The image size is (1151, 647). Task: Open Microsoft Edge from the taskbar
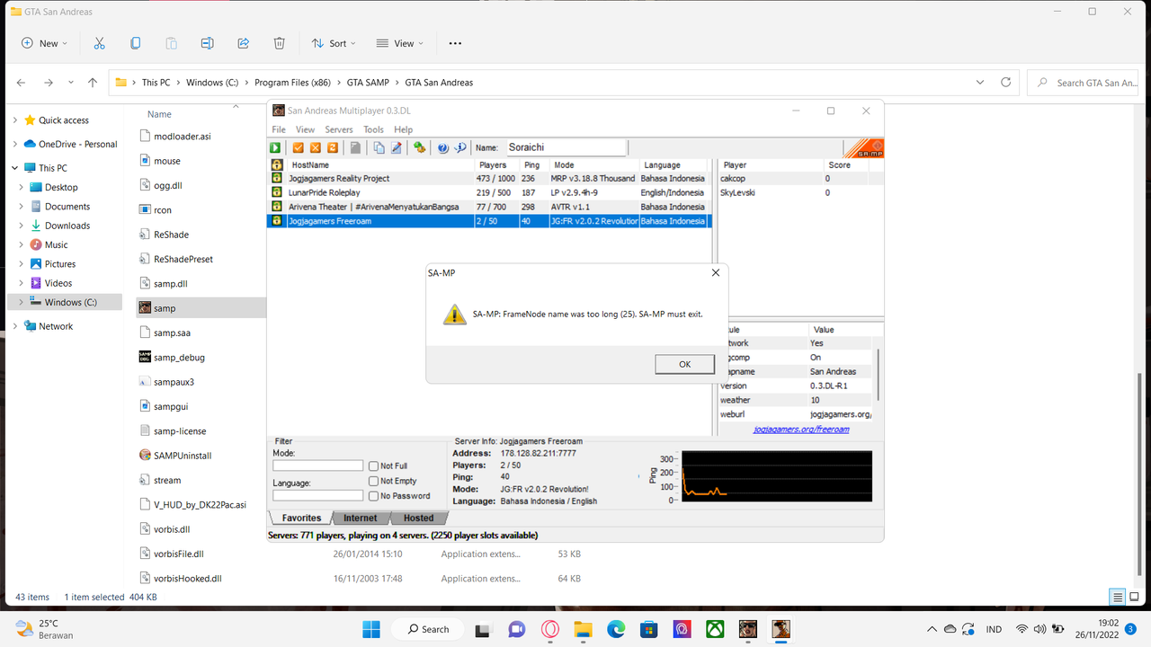coord(616,629)
